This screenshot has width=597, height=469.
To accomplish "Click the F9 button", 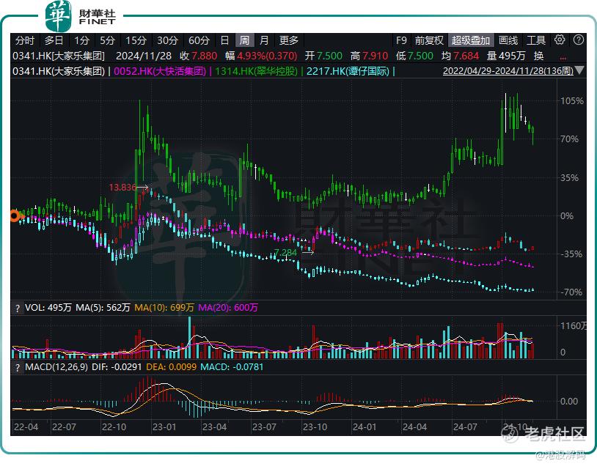I will tap(401, 40).
